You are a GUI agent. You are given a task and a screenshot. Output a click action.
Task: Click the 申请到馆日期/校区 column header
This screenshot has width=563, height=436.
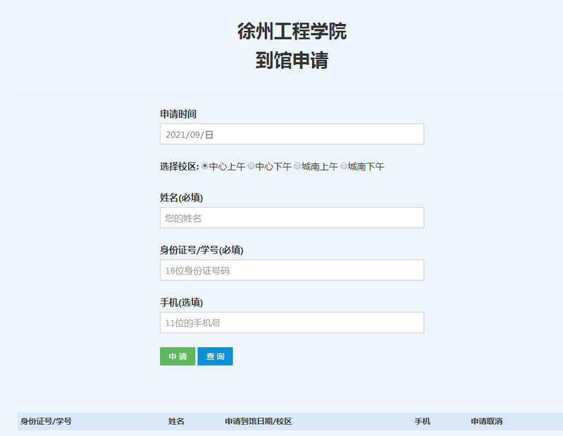(x=258, y=421)
